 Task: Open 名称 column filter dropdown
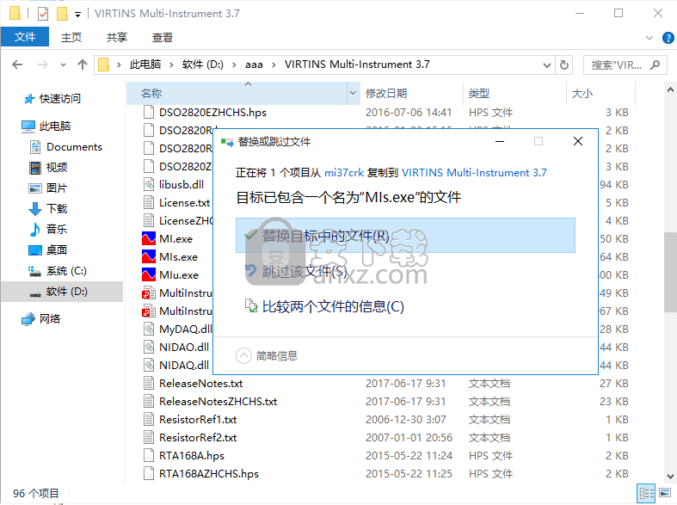[x=353, y=93]
